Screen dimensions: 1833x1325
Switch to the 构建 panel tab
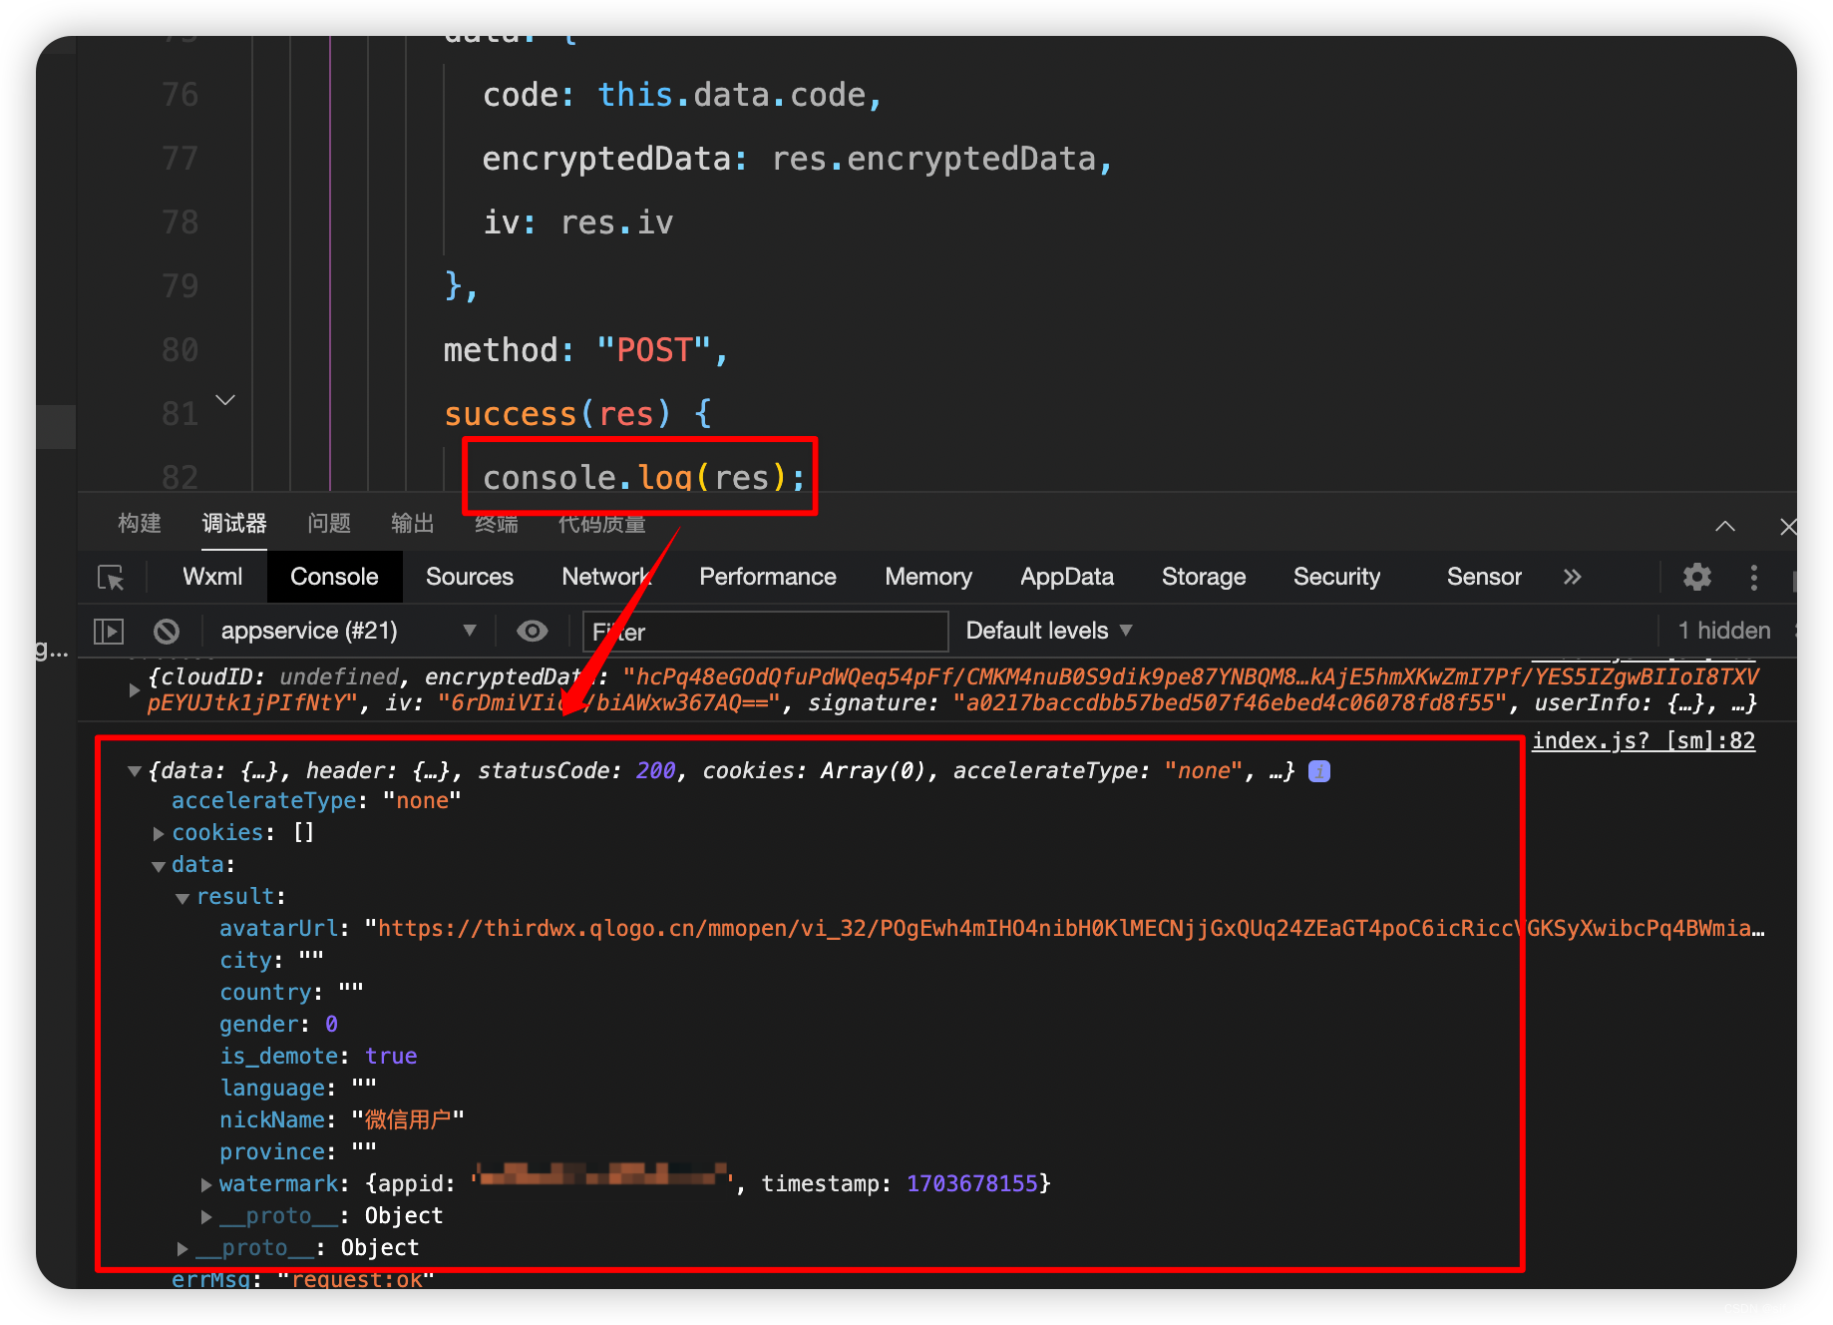point(140,523)
